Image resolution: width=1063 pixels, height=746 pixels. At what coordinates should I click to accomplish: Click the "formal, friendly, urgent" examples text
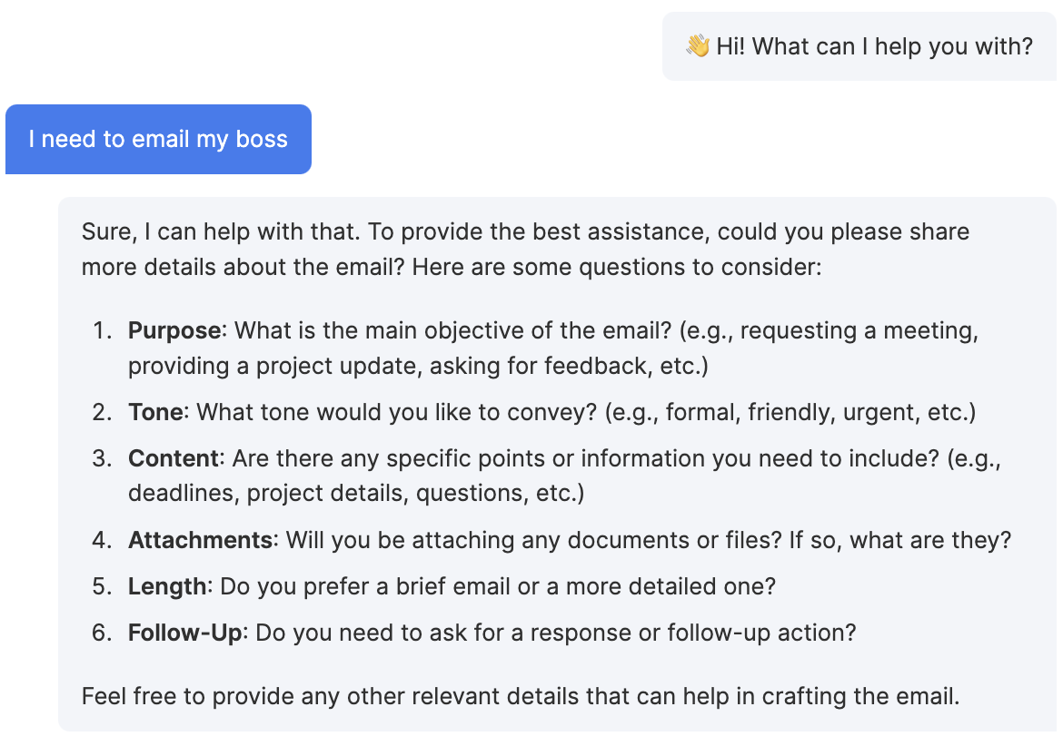(x=792, y=412)
